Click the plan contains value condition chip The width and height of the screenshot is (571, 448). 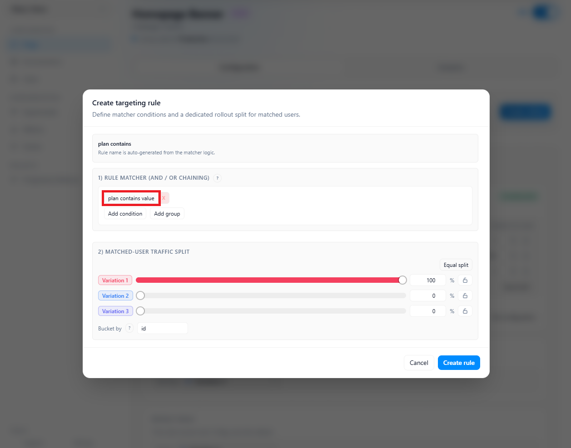131,198
